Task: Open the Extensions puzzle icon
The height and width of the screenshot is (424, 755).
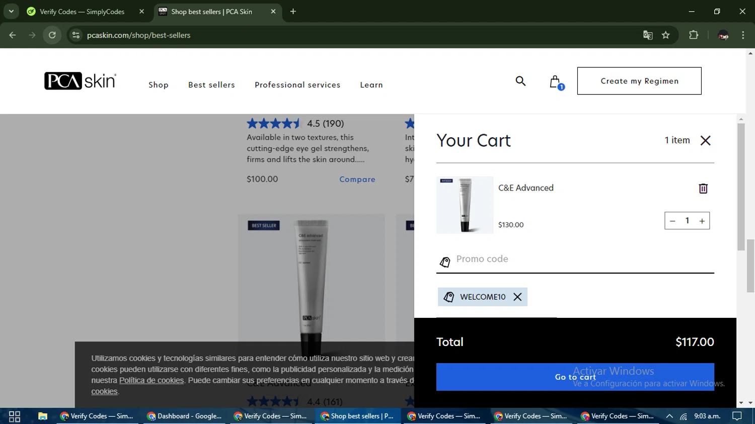Action: [x=694, y=35]
